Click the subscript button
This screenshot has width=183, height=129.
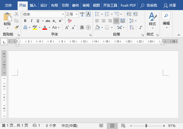click(54, 21)
